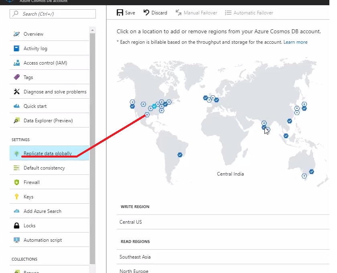Click the Save disk icon
The width and height of the screenshot is (337, 273).
[x=120, y=13]
